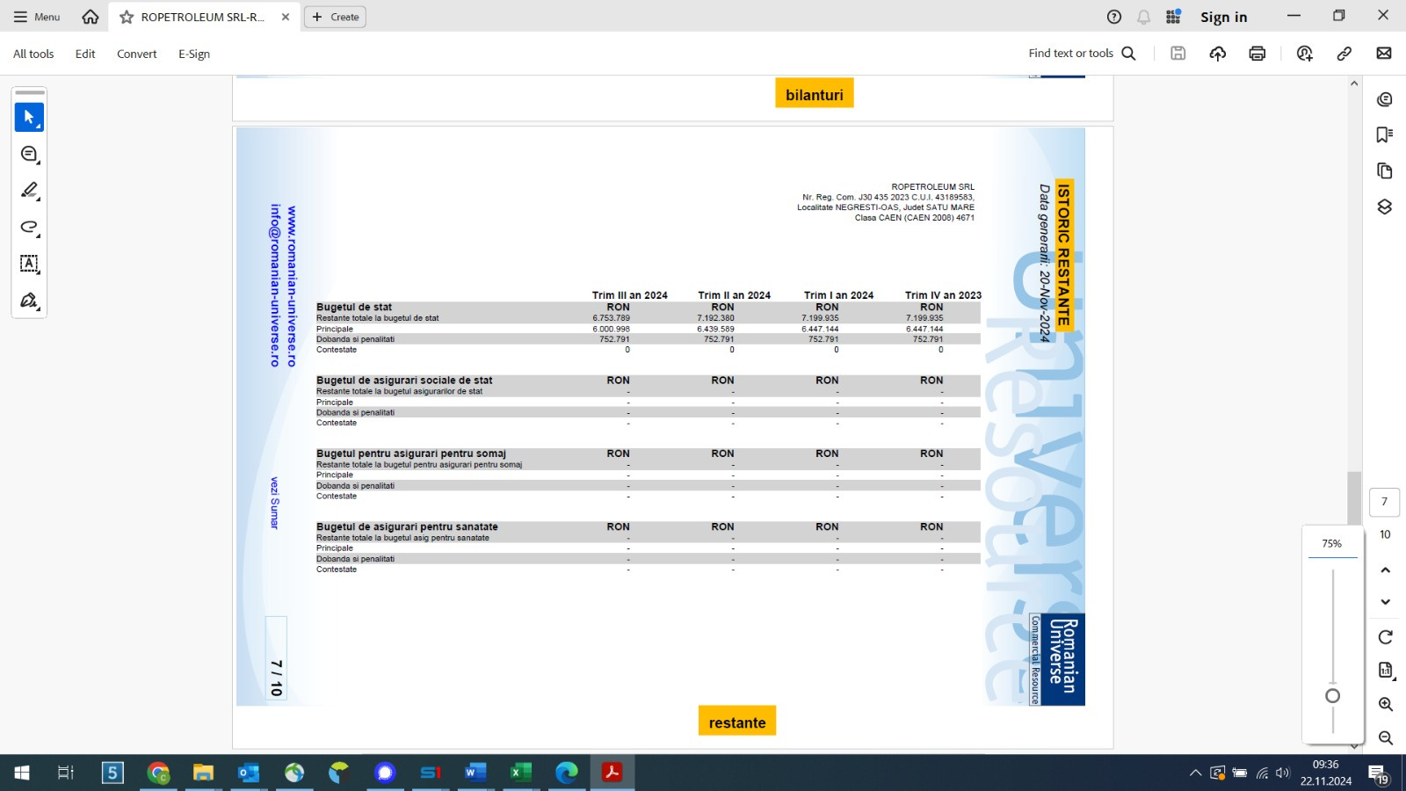
Task: Select the Add text box tool
Action: (x=29, y=264)
